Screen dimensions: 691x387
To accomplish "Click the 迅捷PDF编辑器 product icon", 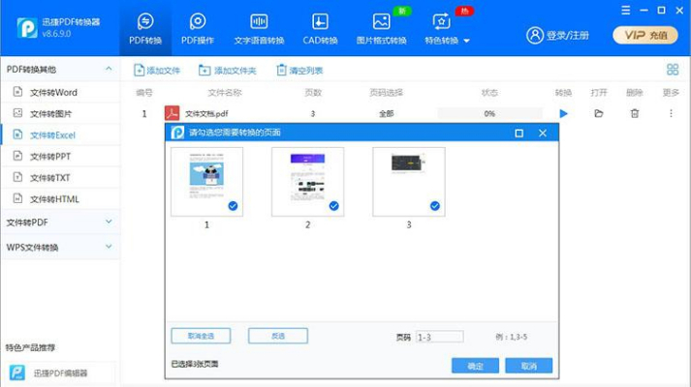I will tap(17, 372).
